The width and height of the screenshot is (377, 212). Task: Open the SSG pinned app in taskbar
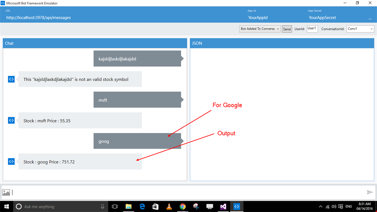click(x=209, y=206)
